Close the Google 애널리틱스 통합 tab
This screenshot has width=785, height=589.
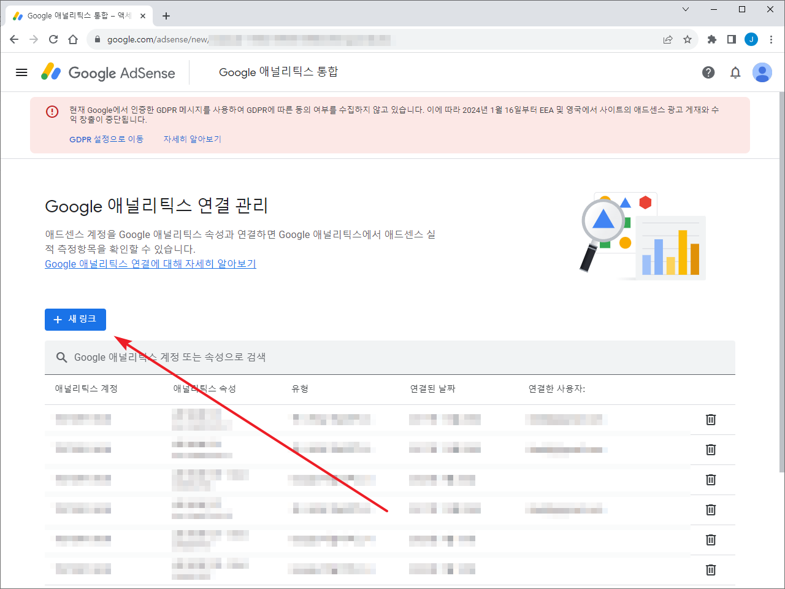click(143, 16)
